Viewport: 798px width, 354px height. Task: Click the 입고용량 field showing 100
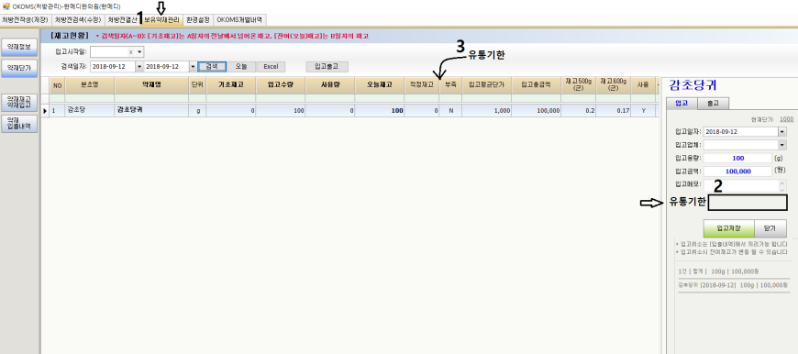coord(738,158)
